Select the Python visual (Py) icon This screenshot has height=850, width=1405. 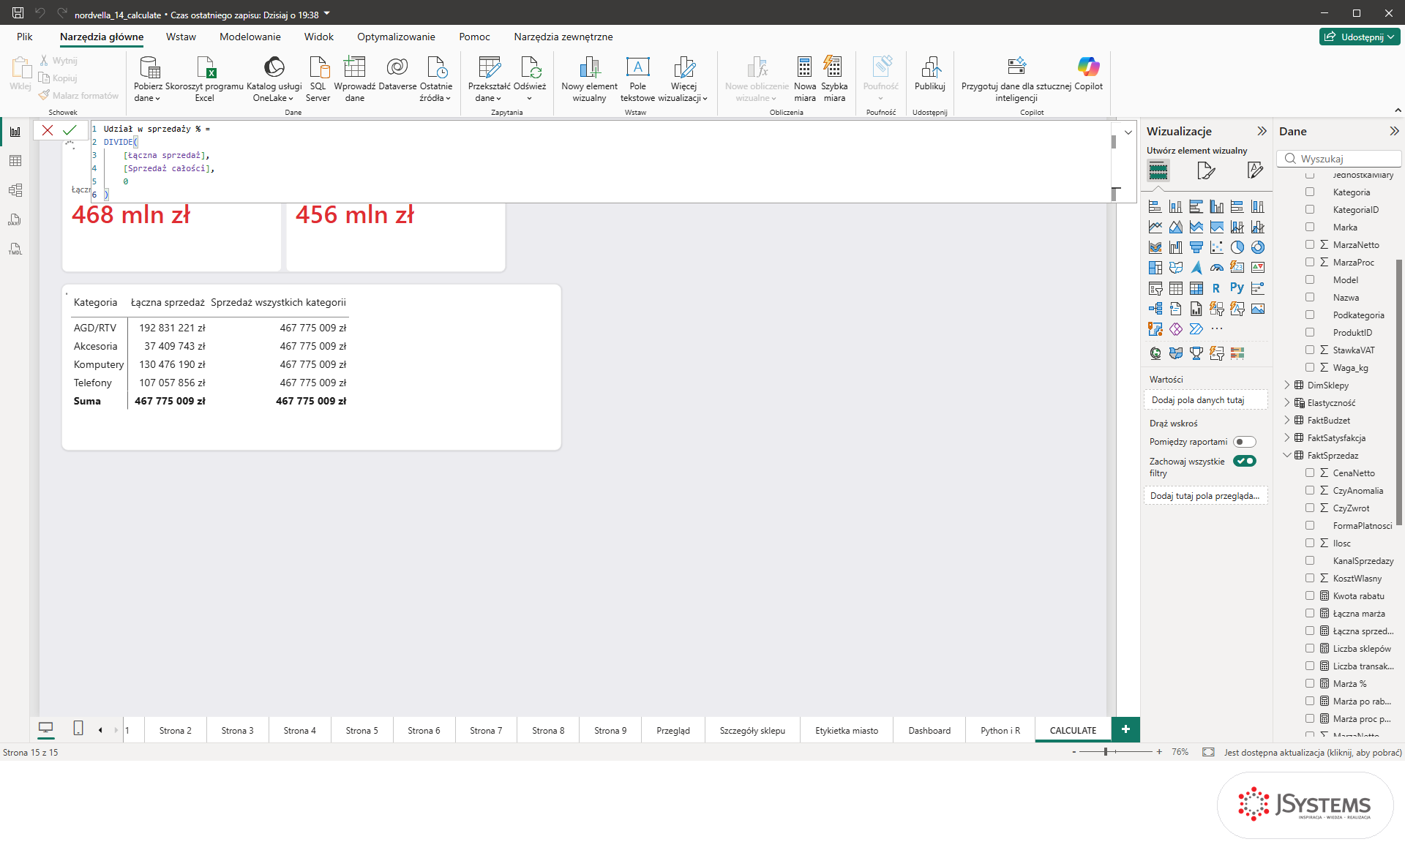[1237, 288]
